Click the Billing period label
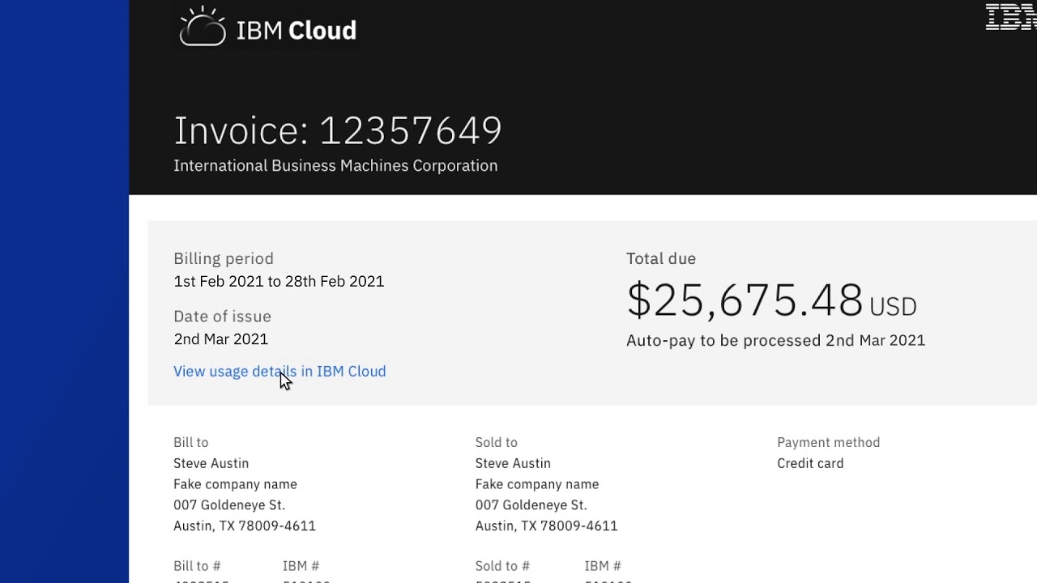1037x583 pixels. click(x=224, y=258)
